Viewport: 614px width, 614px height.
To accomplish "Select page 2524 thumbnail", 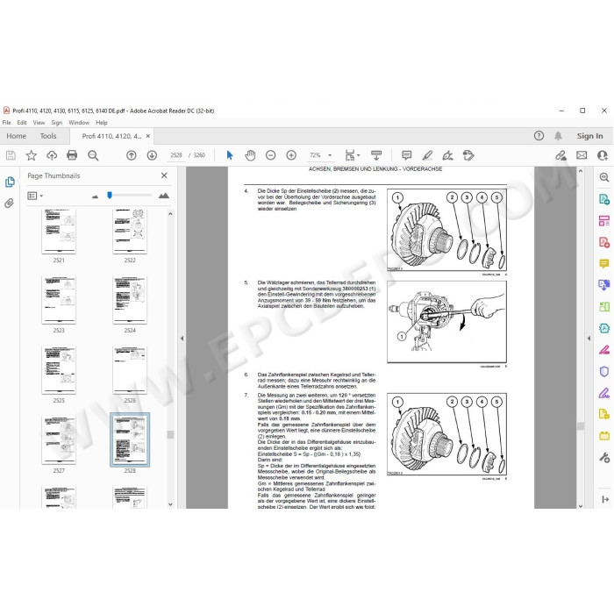I will [130, 300].
